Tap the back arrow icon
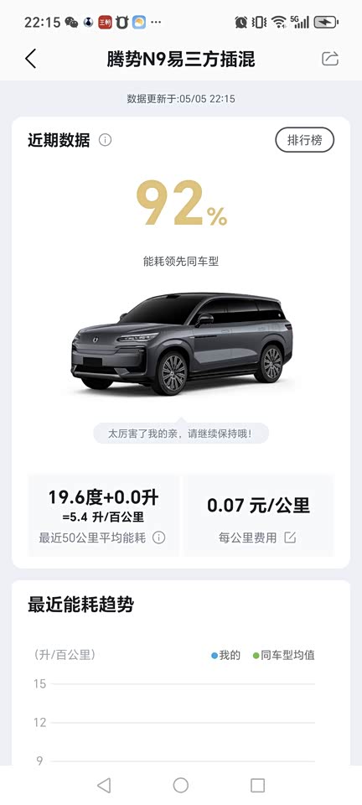The image size is (362, 805). [x=31, y=59]
